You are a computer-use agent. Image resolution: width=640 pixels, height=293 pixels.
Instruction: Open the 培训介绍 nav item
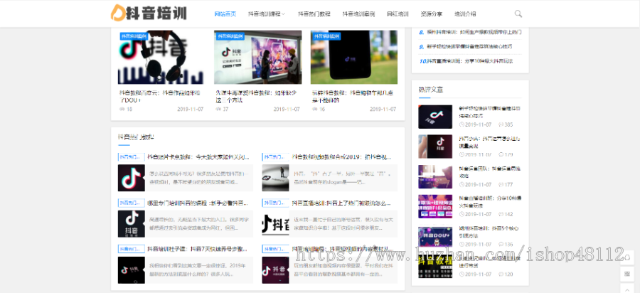pyautogui.click(x=465, y=14)
